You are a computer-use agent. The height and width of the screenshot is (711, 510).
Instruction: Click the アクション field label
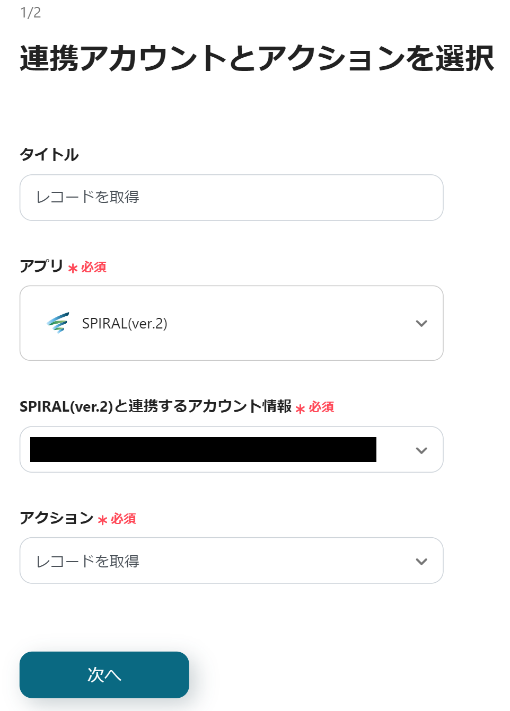click(x=56, y=518)
